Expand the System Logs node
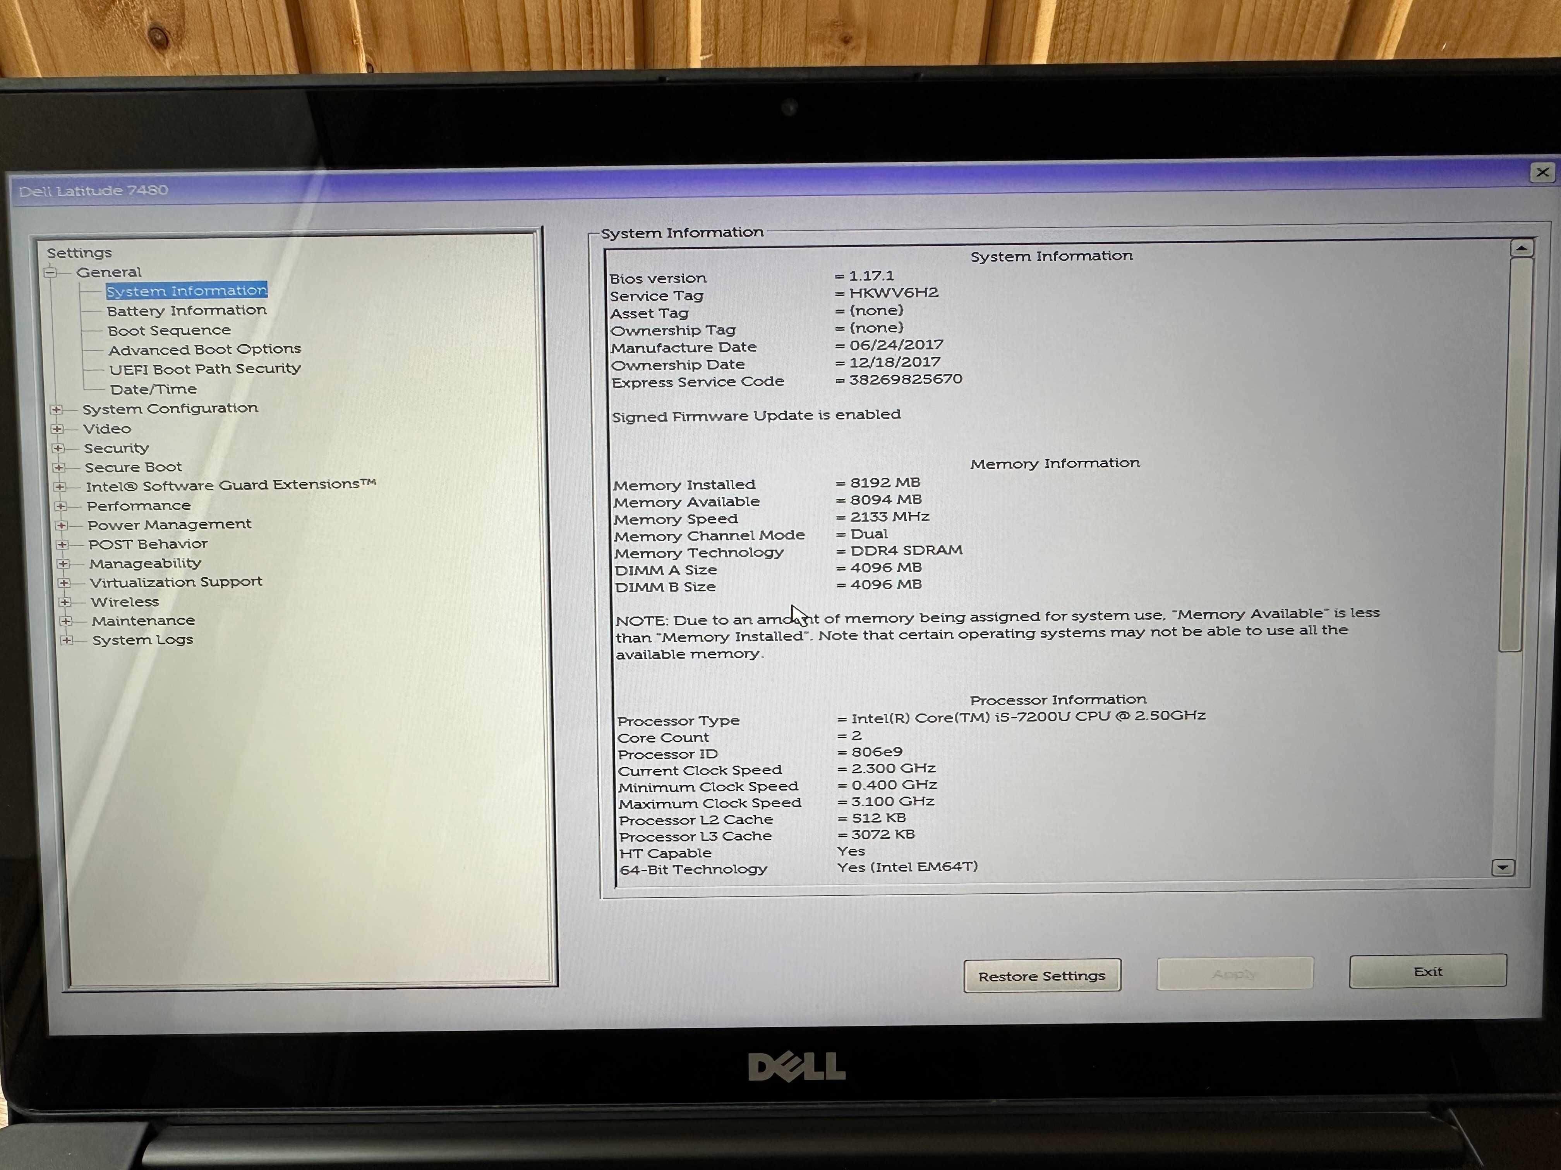 click(66, 640)
